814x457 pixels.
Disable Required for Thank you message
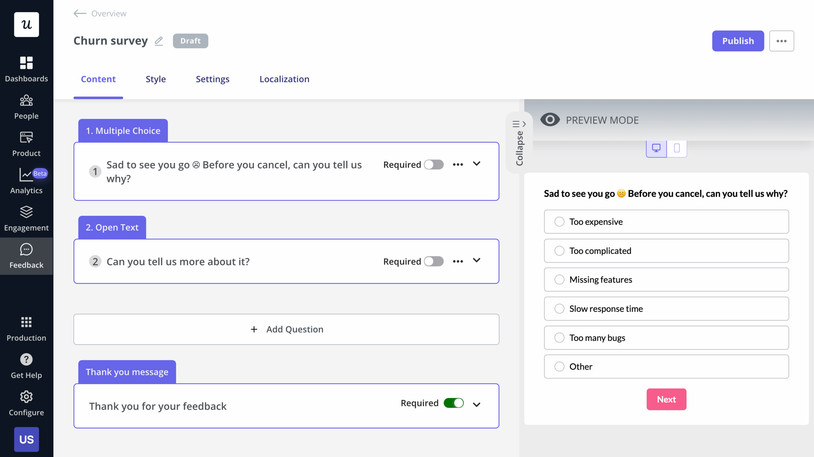pyautogui.click(x=454, y=403)
